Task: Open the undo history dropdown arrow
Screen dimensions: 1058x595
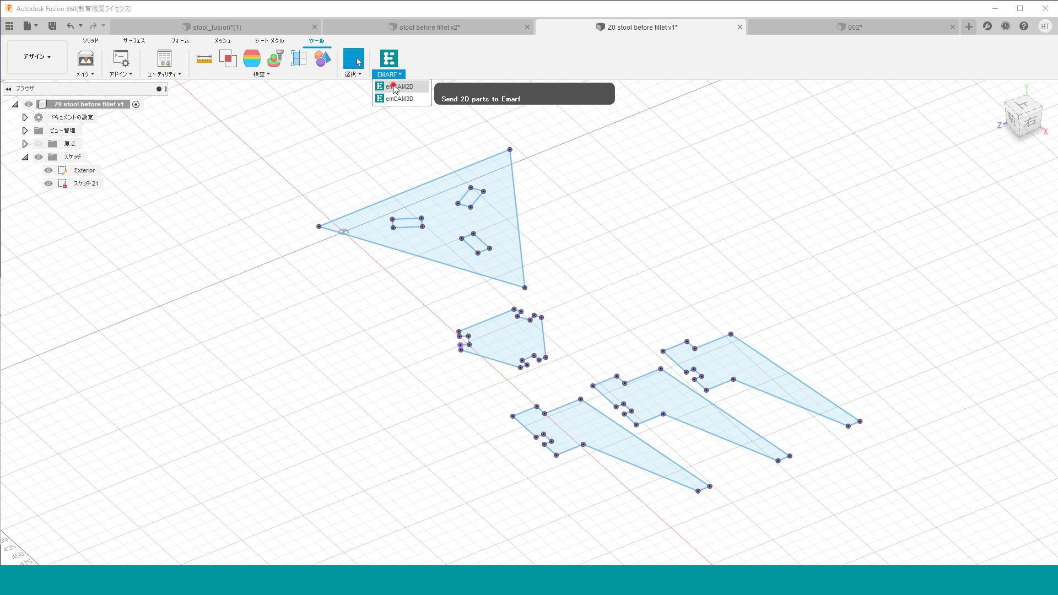Action: pyautogui.click(x=81, y=26)
